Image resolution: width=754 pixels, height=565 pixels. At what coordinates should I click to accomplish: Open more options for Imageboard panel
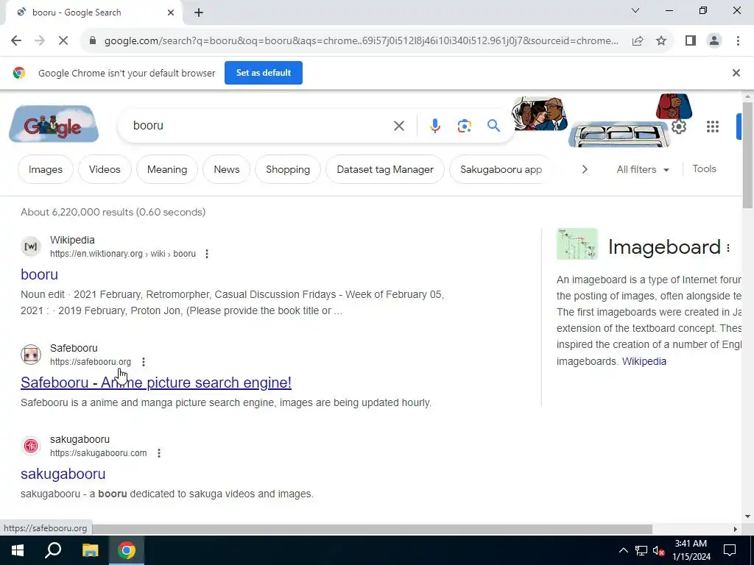(728, 248)
